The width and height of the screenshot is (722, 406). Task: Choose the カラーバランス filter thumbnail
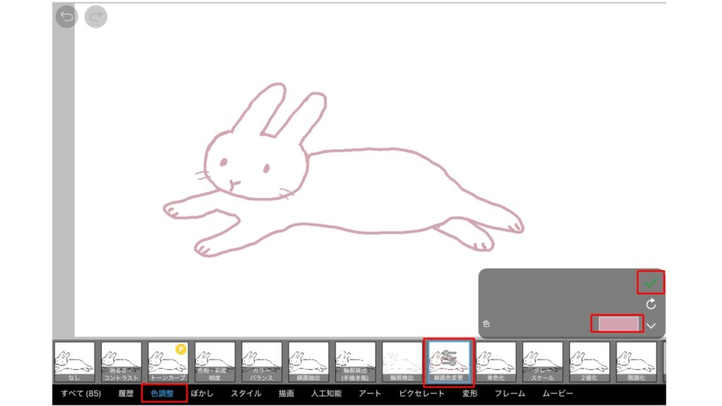click(x=262, y=362)
